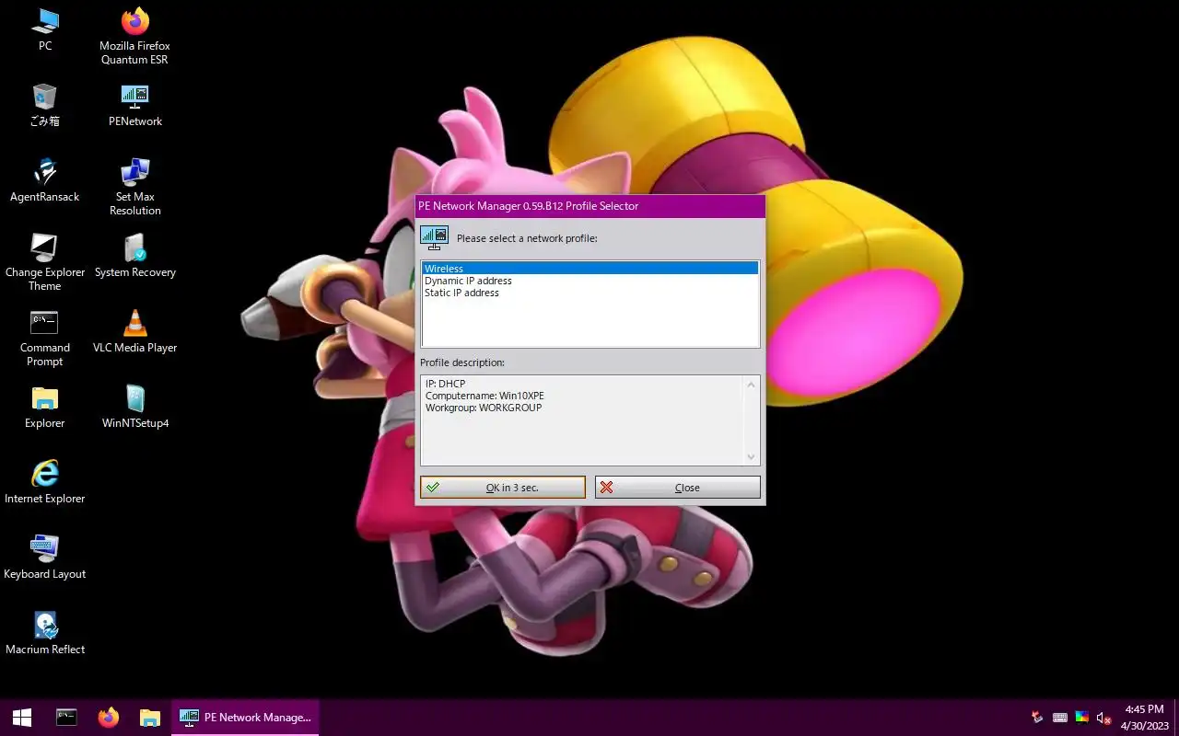1179x736 pixels.
Task: Click the OK in 3 sec. button
Action: [503, 488]
